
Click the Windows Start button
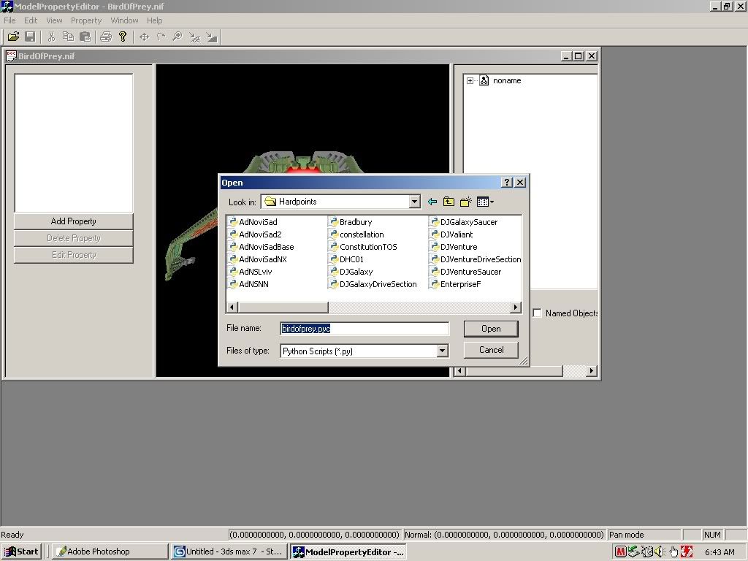(x=21, y=552)
